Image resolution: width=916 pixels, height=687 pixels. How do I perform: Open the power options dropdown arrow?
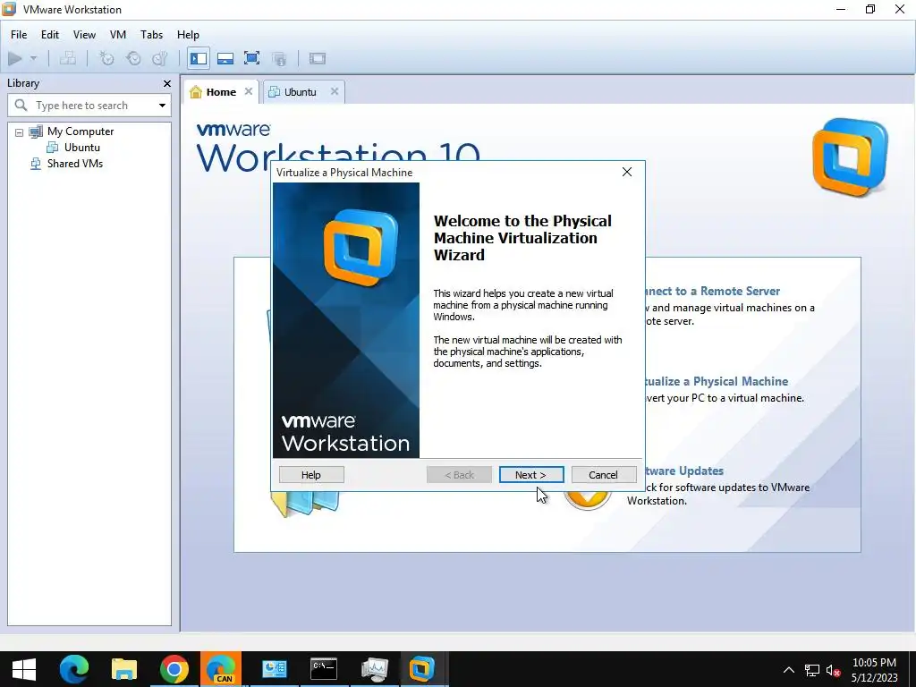[x=33, y=58]
